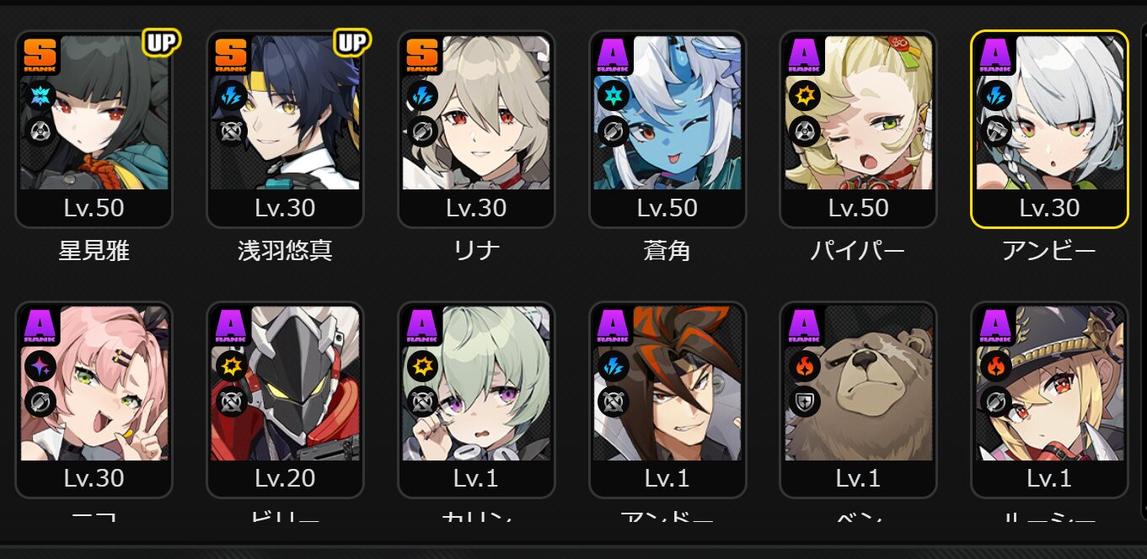Select the pink-haired Lv.30 character
This screenshot has height=559, width=1147.
pyautogui.click(x=94, y=400)
